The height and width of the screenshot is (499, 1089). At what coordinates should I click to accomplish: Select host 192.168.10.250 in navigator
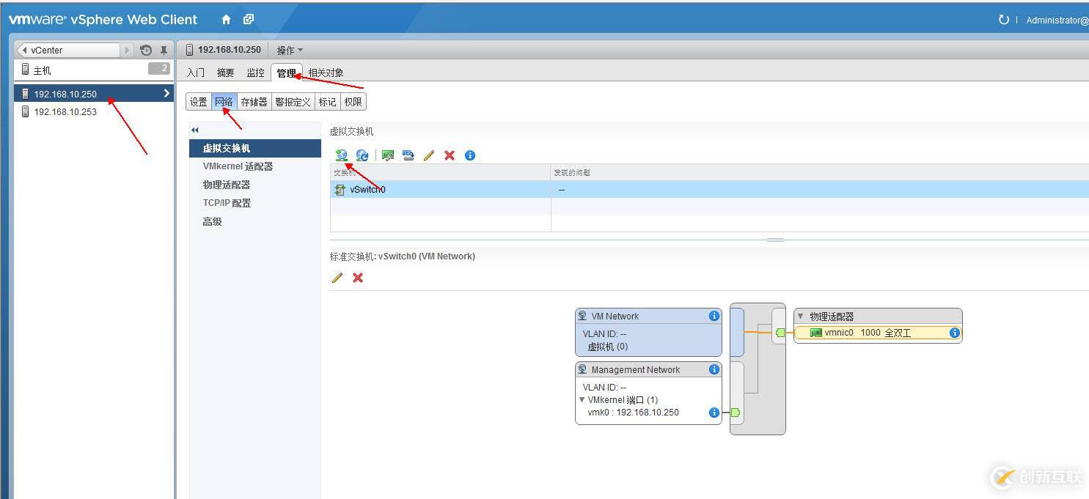pos(94,93)
